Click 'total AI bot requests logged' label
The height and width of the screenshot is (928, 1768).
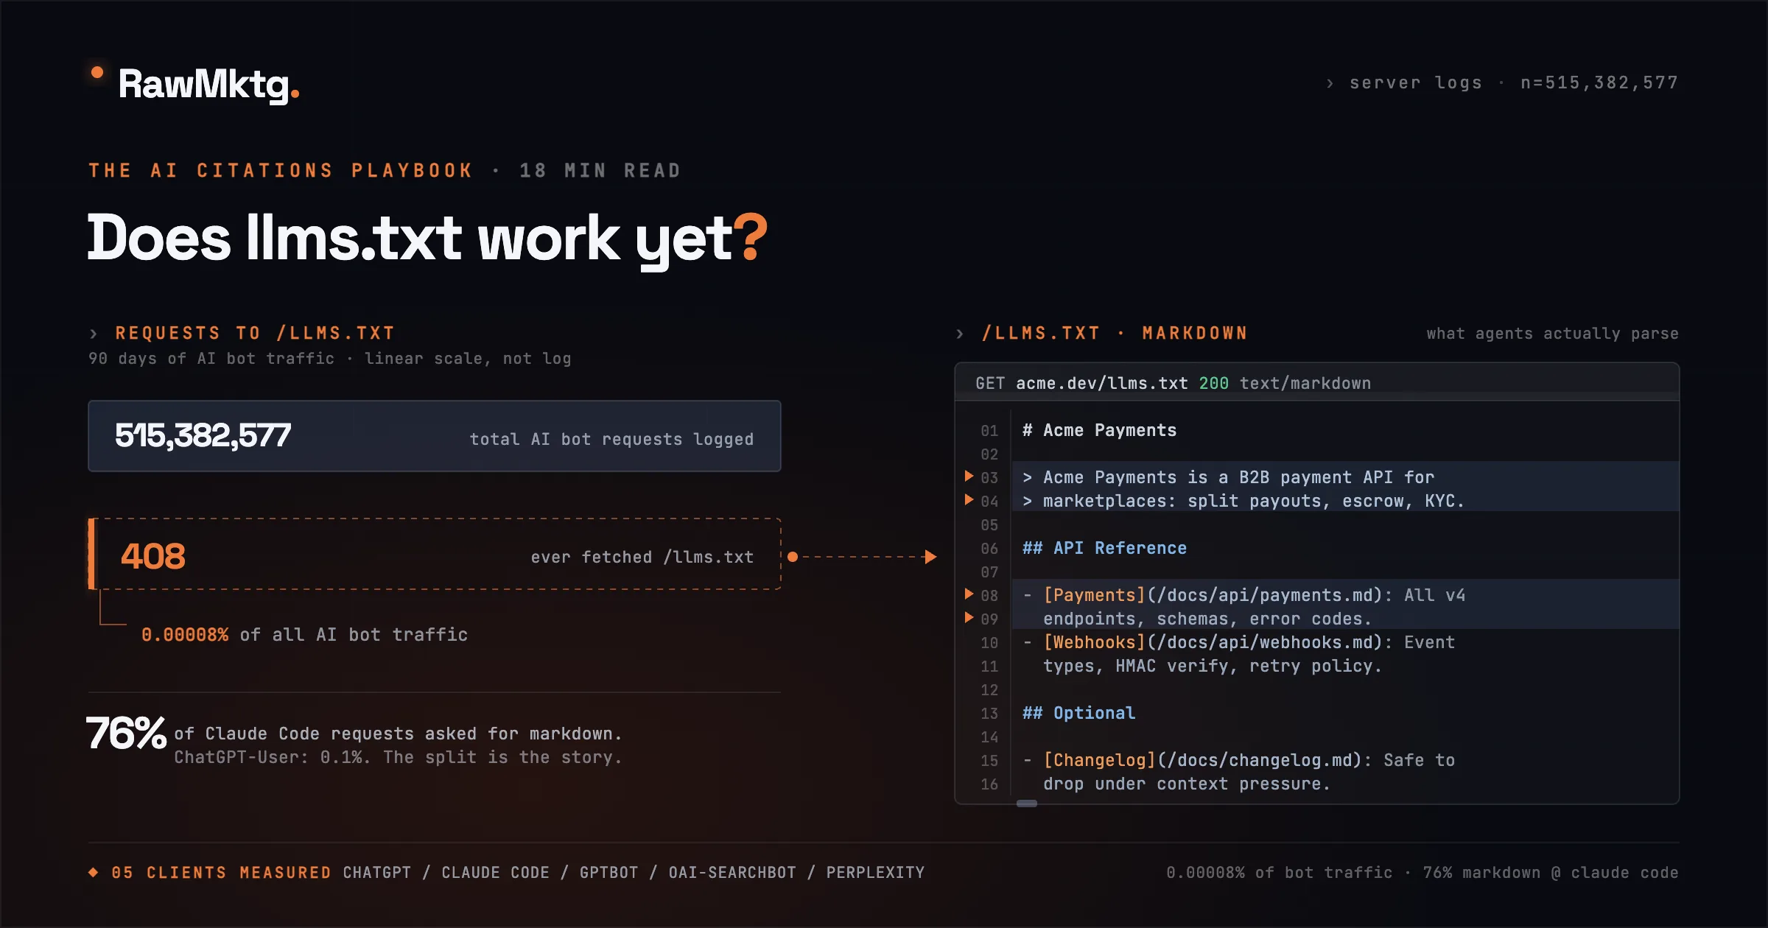point(611,439)
